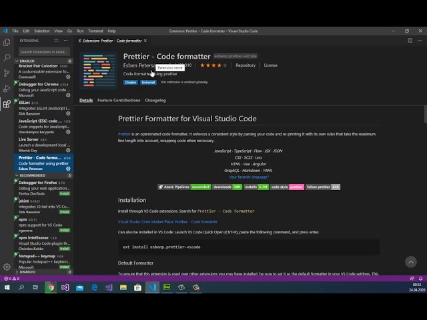This screenshot has width=427, height=320.
Task: Open the License link
Action: coord(270,65)
